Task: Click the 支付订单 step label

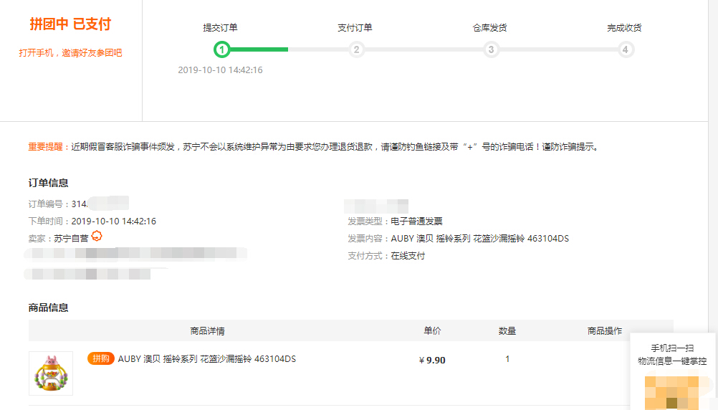Action: pyautogui.click(x=355, y=27)
